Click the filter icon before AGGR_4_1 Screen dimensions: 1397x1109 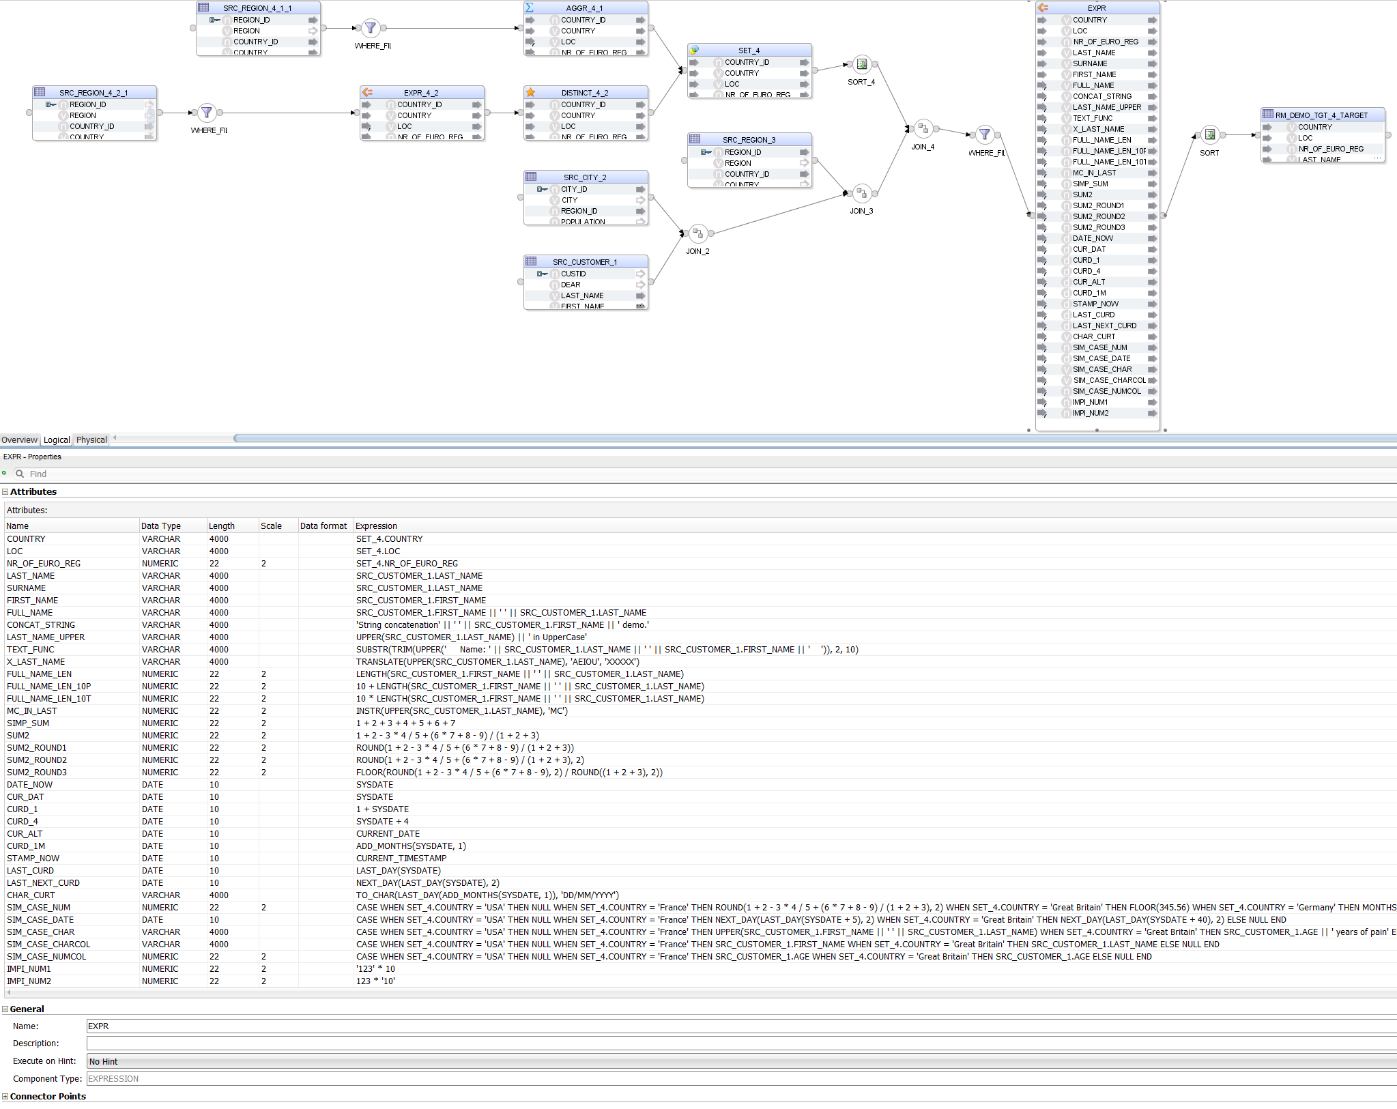coord(370,28)
